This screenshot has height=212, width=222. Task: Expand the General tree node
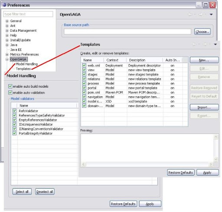(x=7, y=21)
